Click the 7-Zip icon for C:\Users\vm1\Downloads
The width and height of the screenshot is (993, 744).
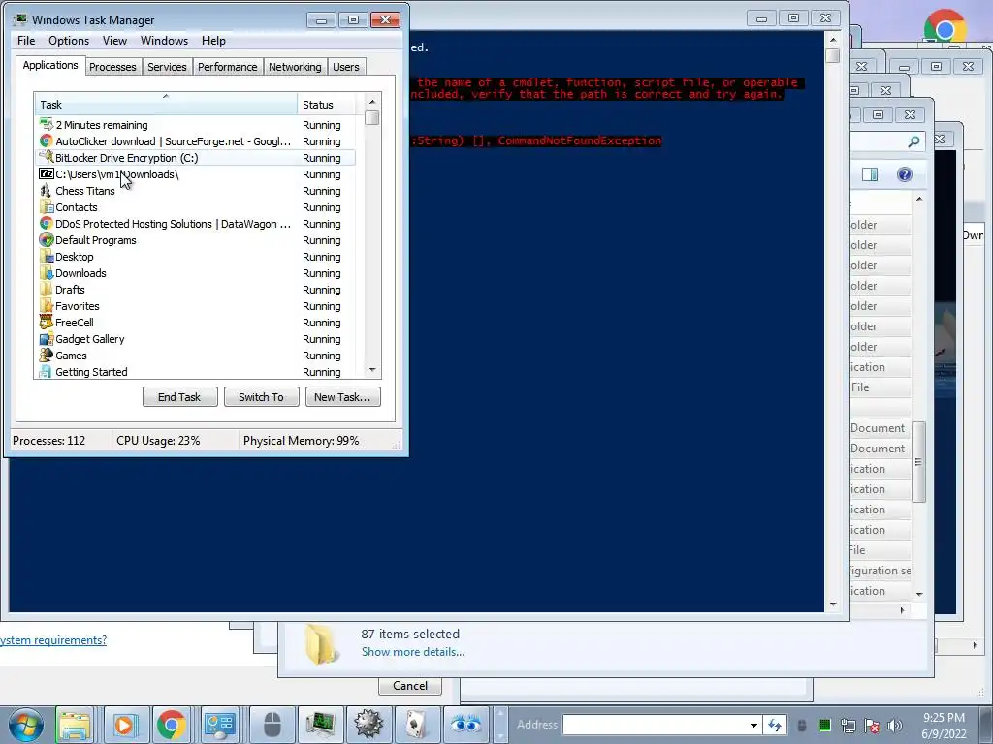(x=46, y=174)
